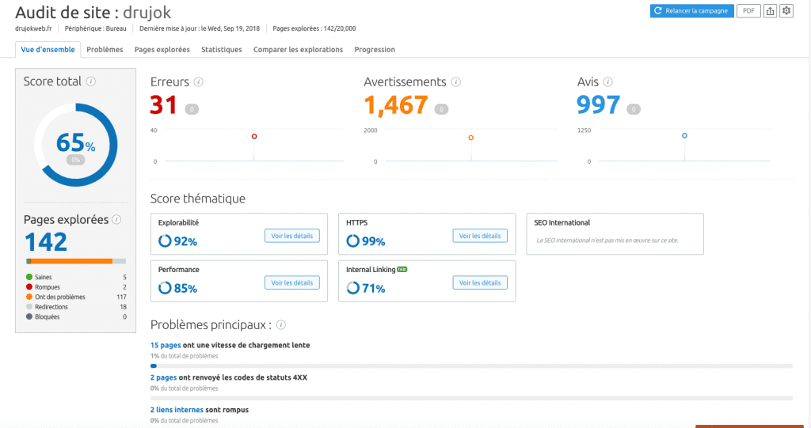
Task: Click the Bloquées legend row label
Action: click(x=47, y=316)
